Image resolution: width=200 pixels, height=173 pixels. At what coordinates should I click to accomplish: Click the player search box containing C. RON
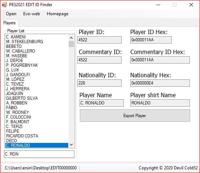39,154
